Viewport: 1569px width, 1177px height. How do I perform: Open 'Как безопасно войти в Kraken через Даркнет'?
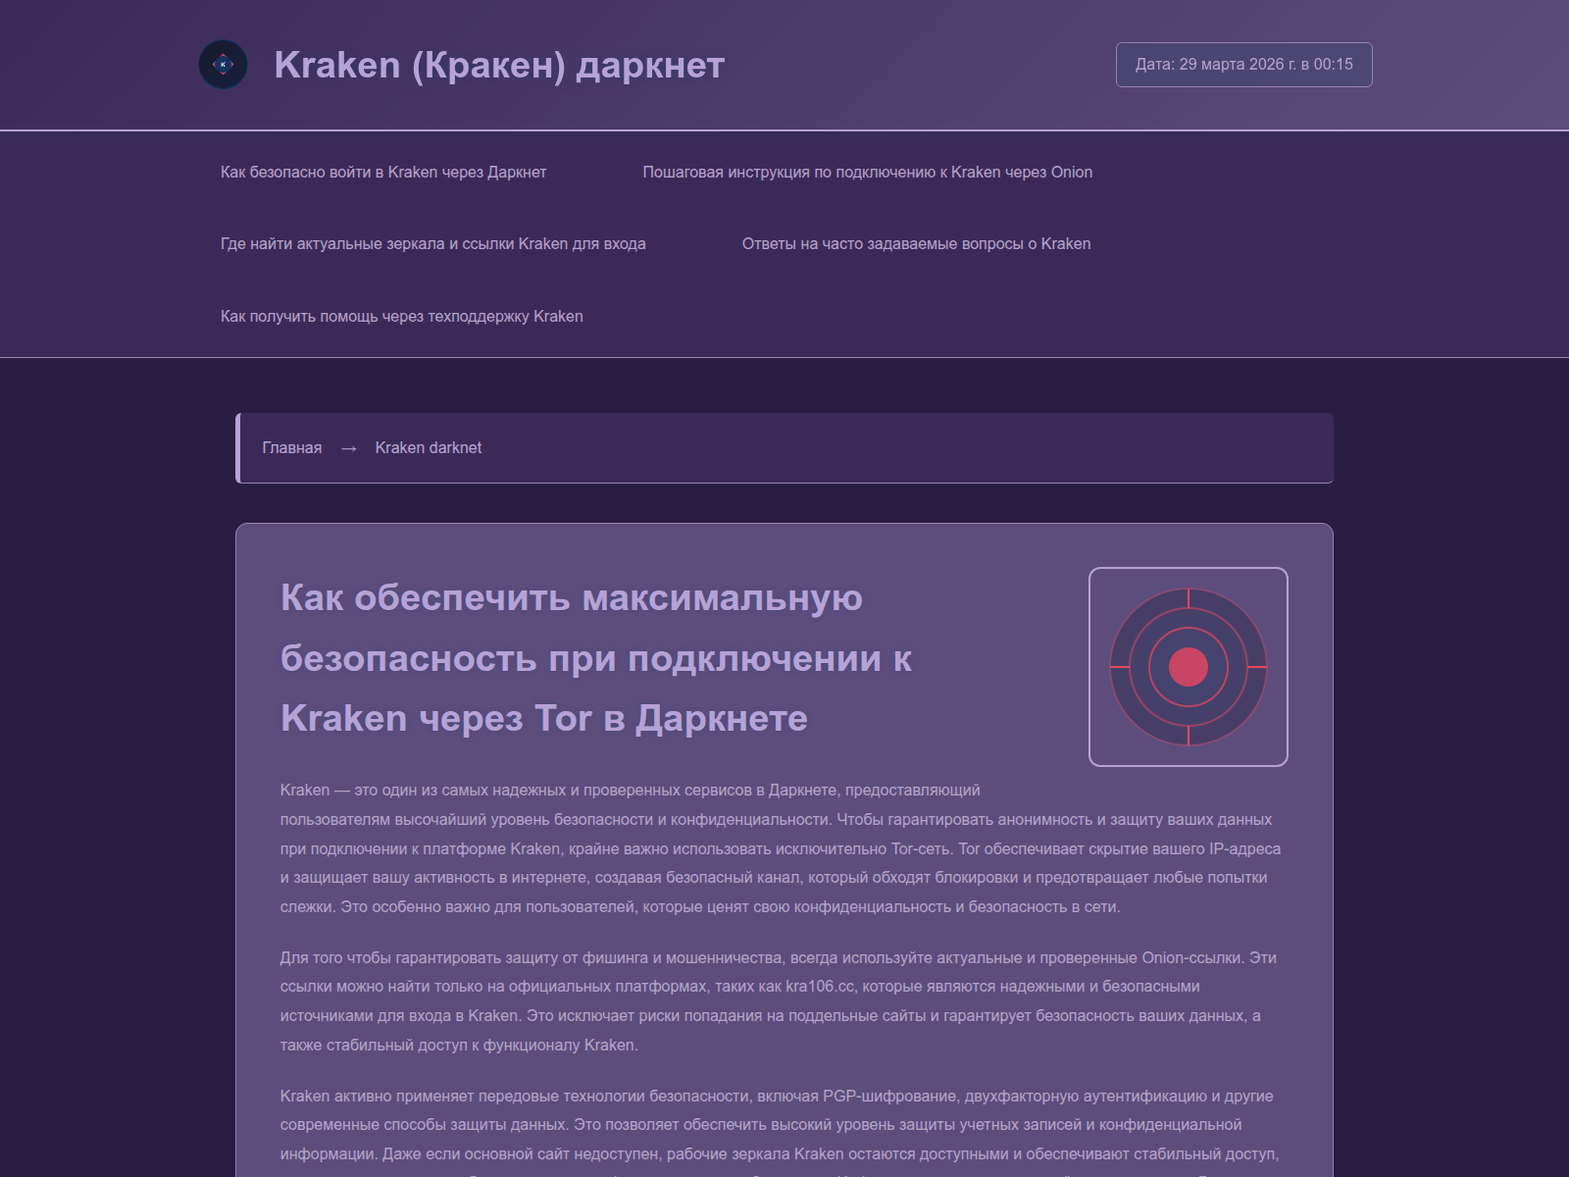pyautogui.click(x=383, y=172)
